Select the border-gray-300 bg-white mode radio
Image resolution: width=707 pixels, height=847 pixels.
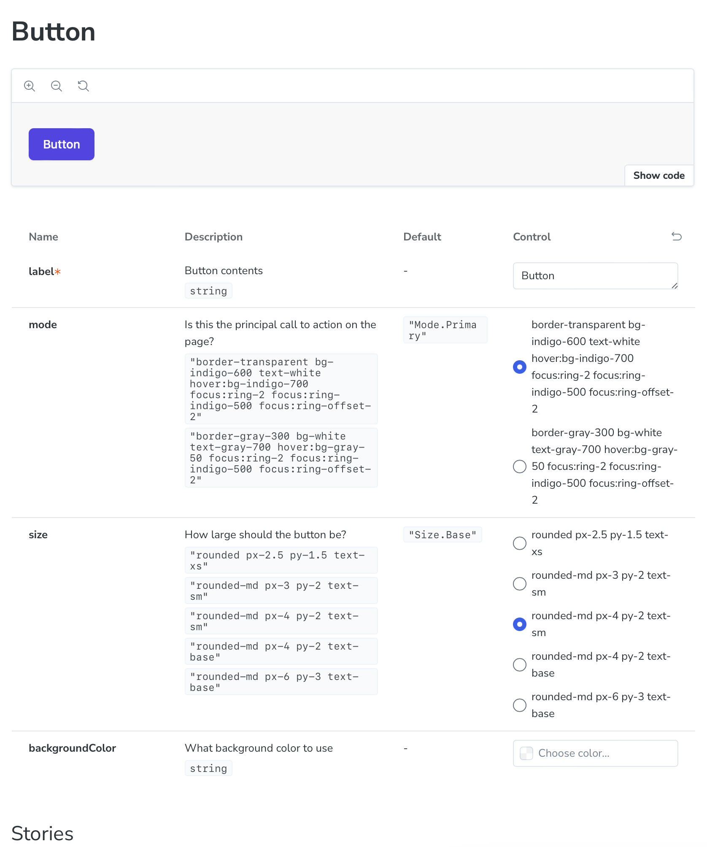point(520,467)
